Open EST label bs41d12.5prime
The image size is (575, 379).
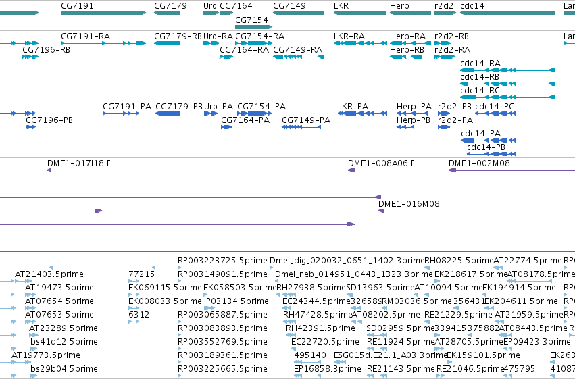pos(64,342)
